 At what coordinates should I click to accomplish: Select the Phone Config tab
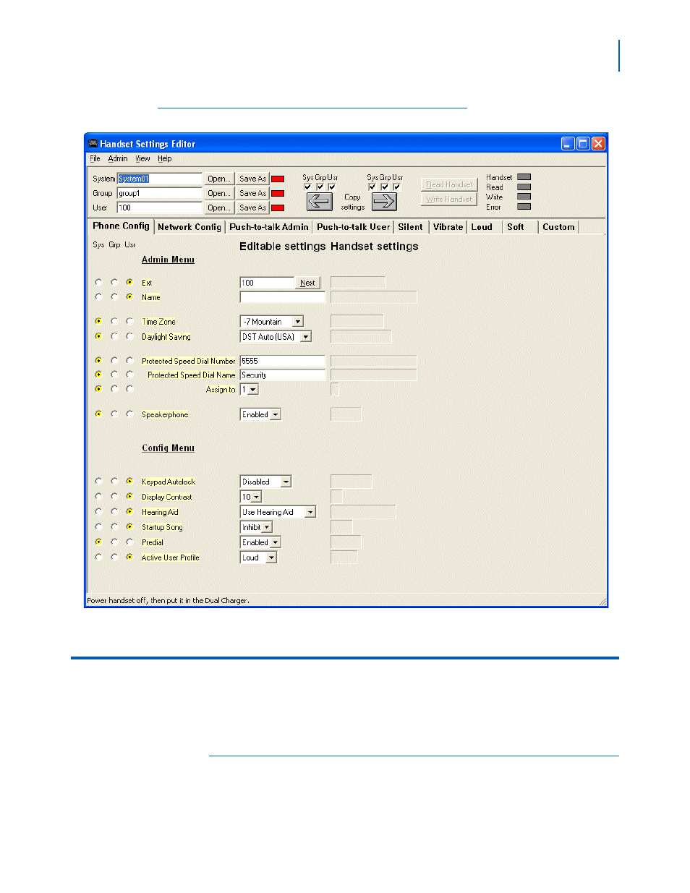coord(121,226)
